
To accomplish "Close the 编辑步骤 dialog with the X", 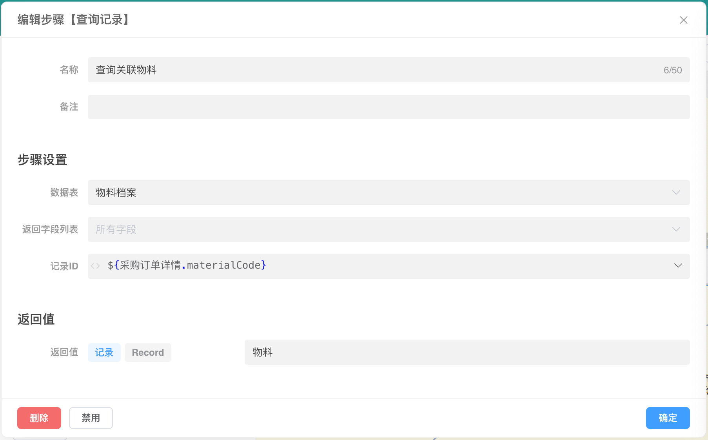I will pyautogui.click(x=683, y=20).
